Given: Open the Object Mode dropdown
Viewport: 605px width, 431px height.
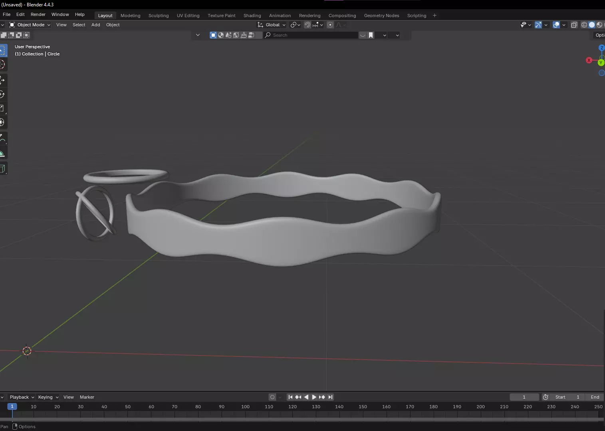Looking at the screenshot, I should [30, 25].
